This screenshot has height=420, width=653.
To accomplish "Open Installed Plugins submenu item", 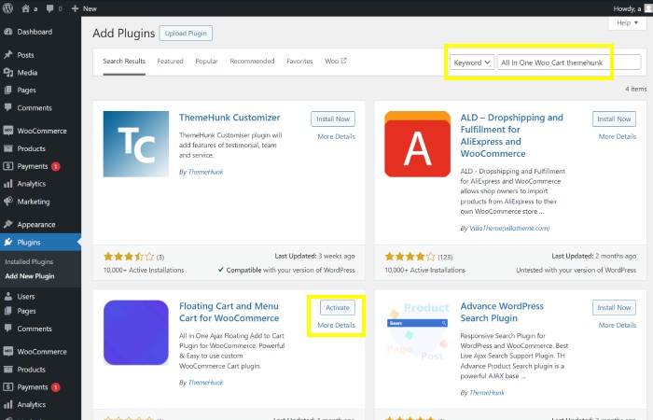I will pyautogui.click(x=29, y=261).
